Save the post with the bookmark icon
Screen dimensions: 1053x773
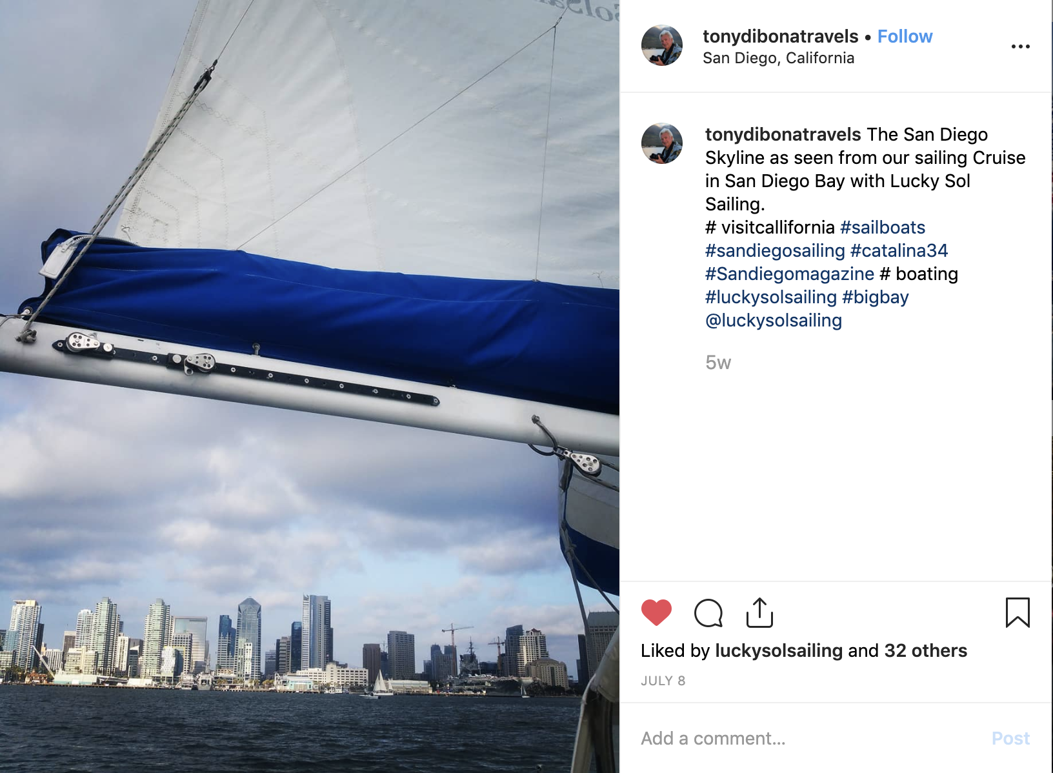click(x=1018, y=612)
